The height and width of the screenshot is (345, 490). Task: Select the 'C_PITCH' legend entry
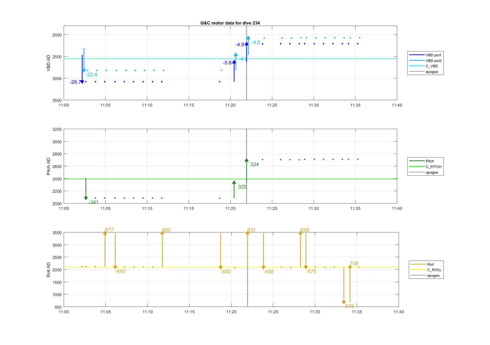click(426, 167)
